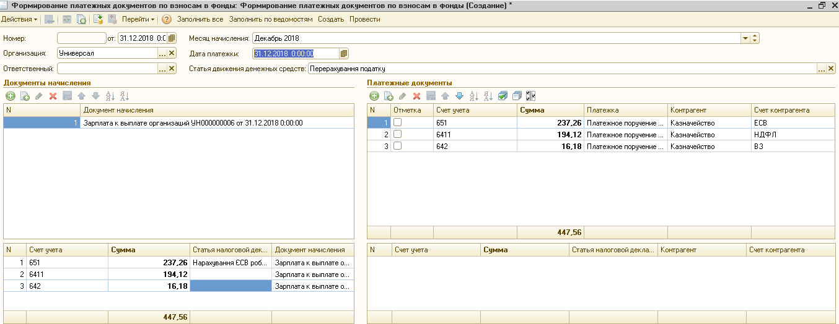The height and width of the screenshot is (324, 839).
Task: Click the help question mark icon
Action: [167, 19]
